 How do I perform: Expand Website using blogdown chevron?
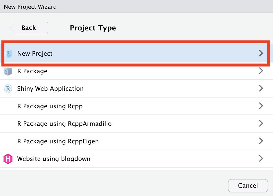[261, 158]
